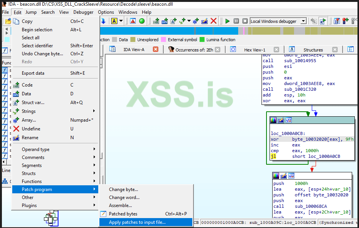Click the breakpoint list toolbar icon
Screen dimensions: 359x228
pos(337,21)
